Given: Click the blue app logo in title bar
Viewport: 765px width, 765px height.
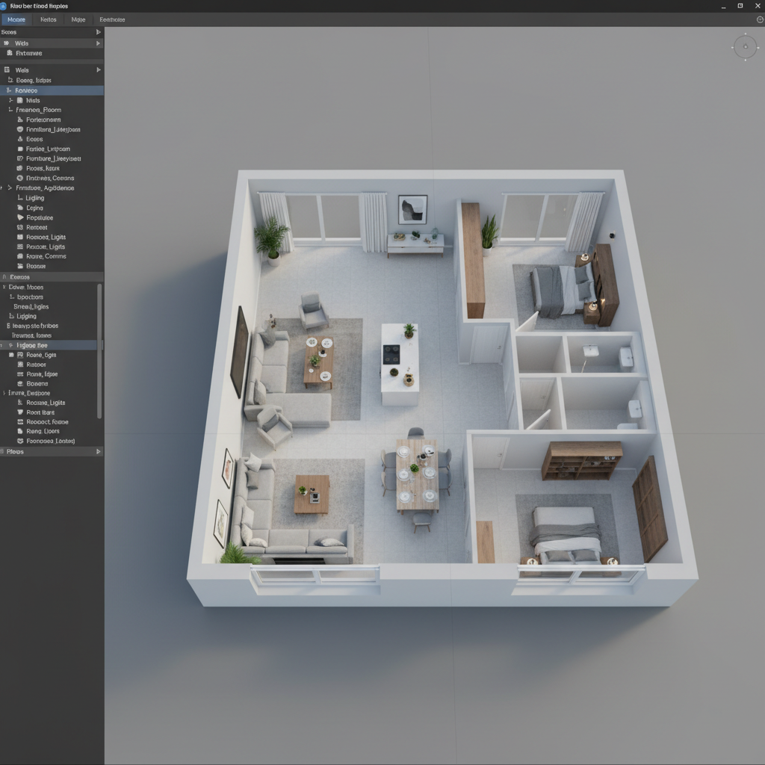Looking at the screenshot, I should point(3,6).
